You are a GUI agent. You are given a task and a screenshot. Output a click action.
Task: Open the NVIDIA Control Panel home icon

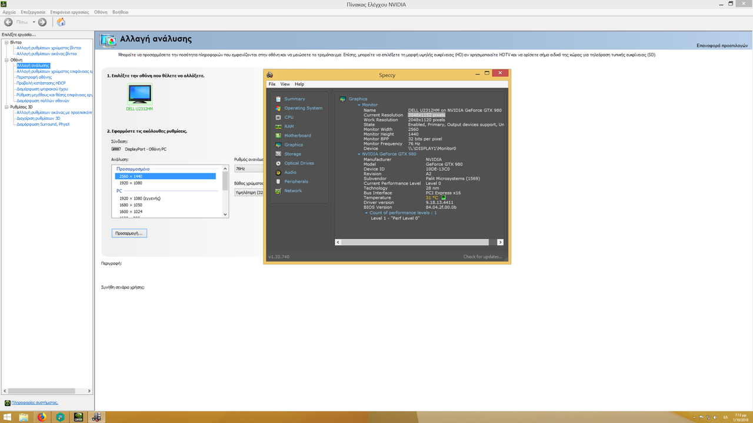61,22
